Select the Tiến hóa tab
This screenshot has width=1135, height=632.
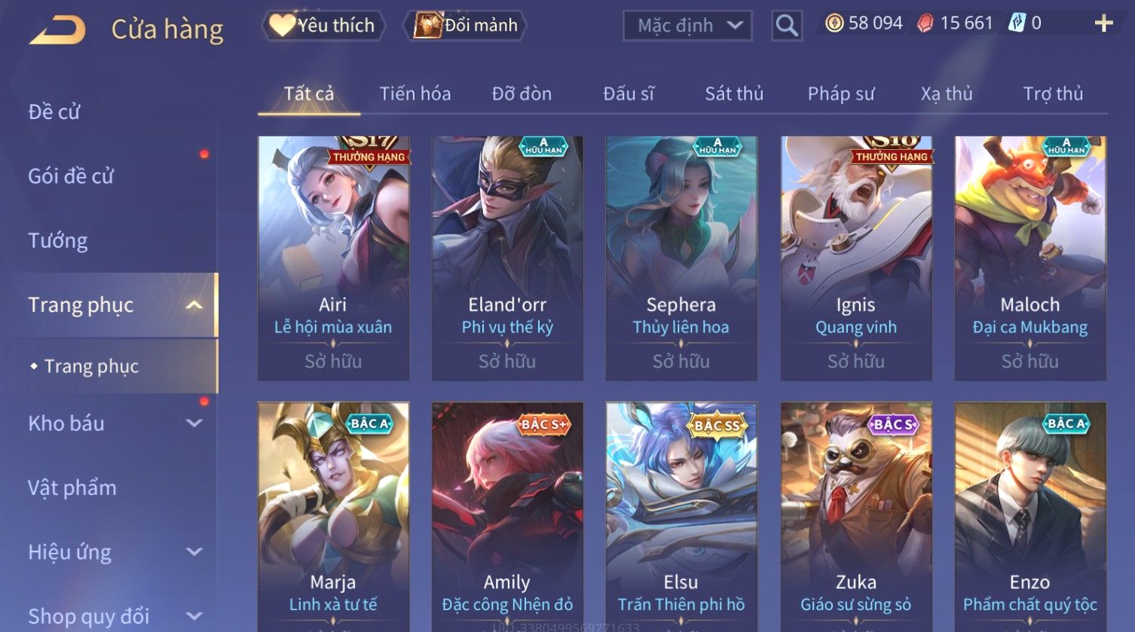[415, 93]
